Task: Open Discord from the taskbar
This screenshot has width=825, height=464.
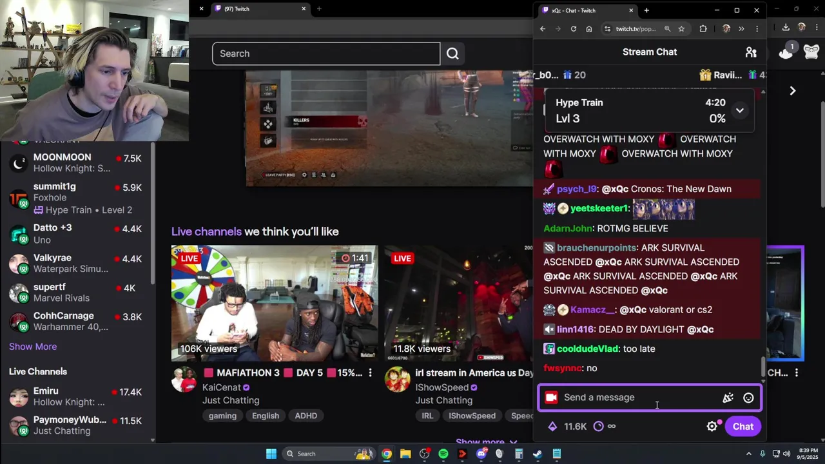Action: pos(481,454)
